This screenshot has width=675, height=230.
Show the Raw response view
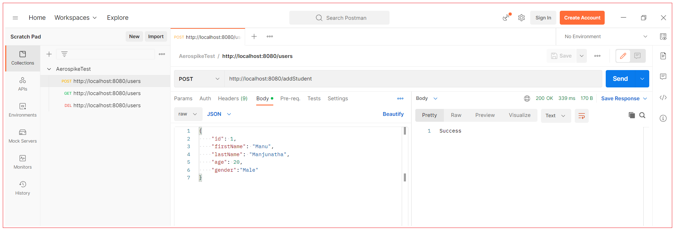[x=456, y=115]
